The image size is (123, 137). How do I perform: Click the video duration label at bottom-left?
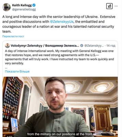(x=9, y=136)
